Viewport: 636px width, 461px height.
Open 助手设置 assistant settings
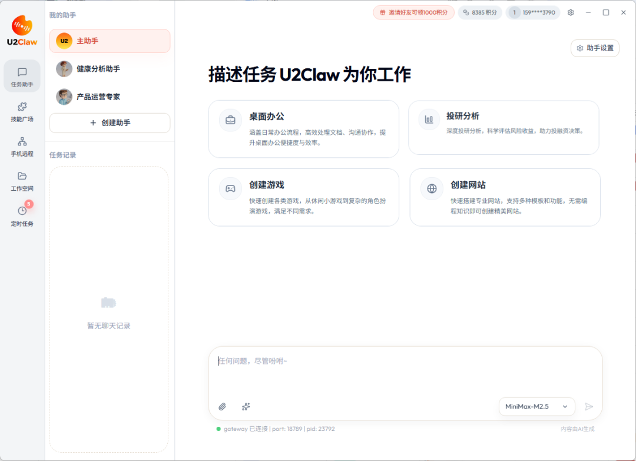[x=595, y=48]
